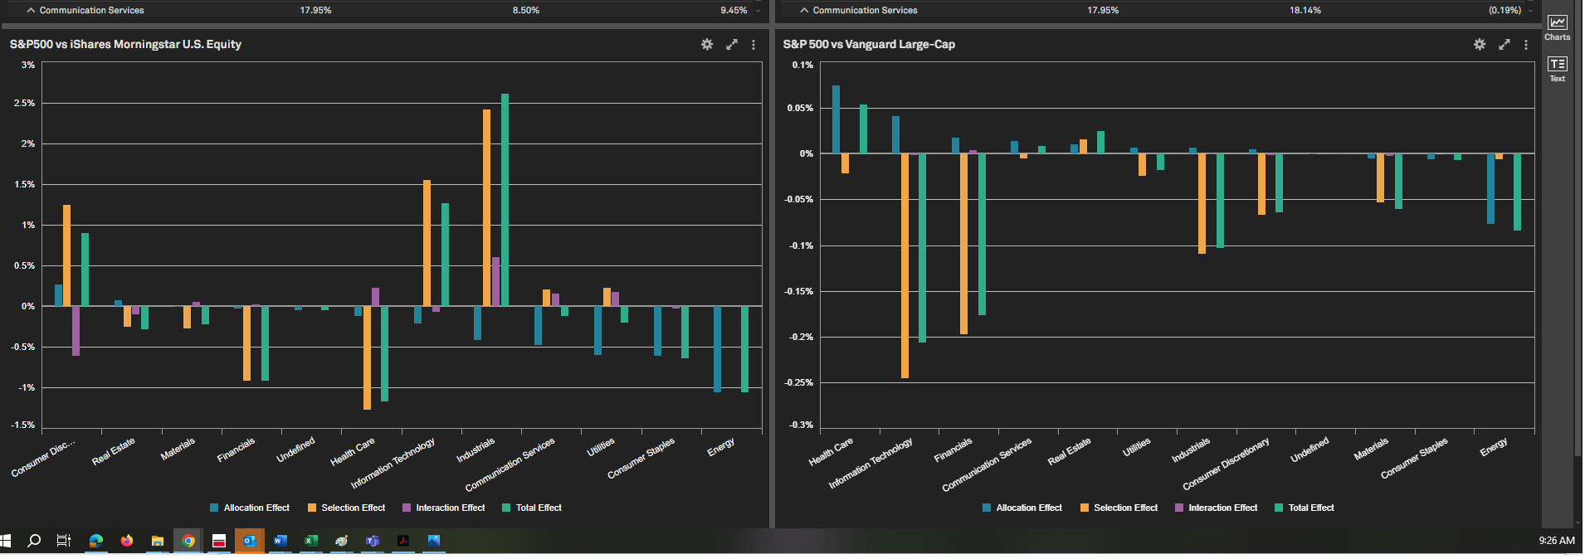
Task: Collapse Communication Services row in left table
Action: [x=32, y=11]
